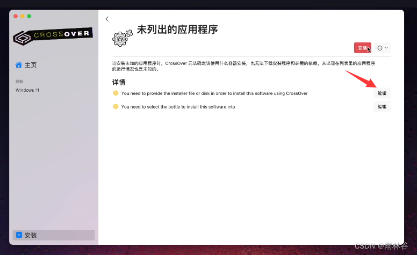Click the 容器 sidebar section label

point(19,81)
